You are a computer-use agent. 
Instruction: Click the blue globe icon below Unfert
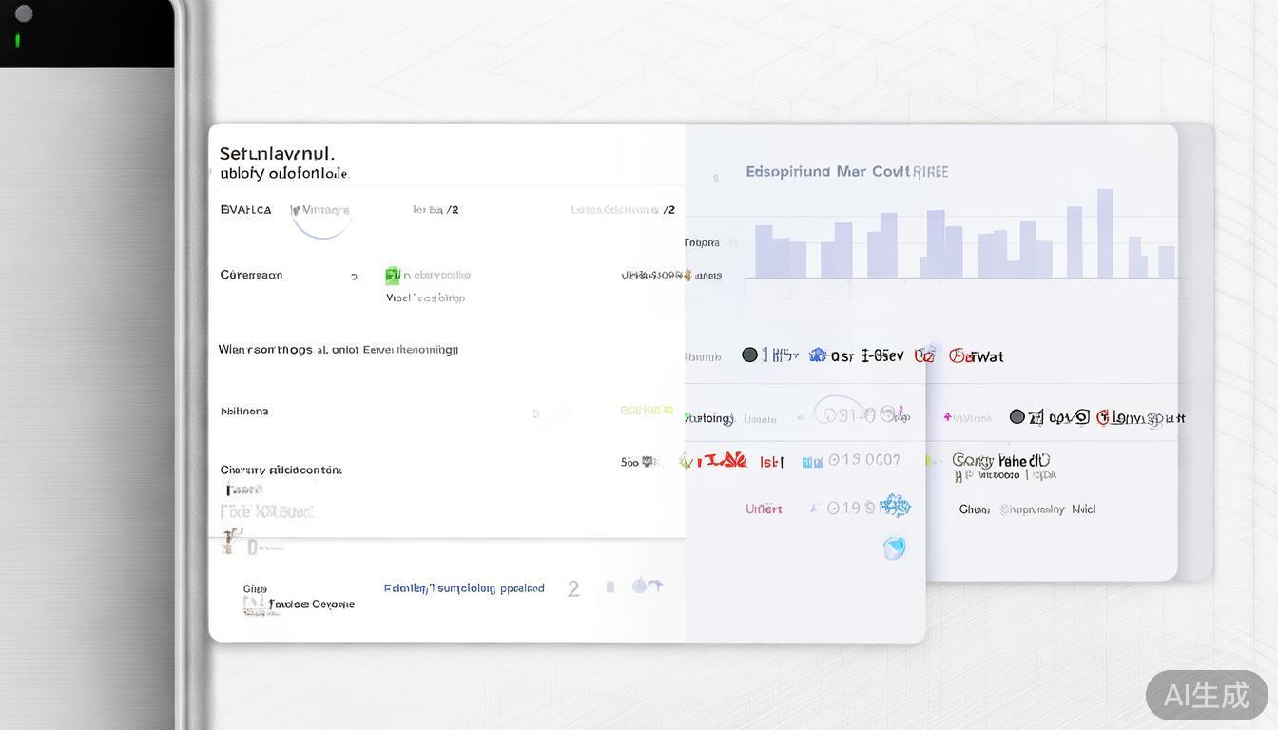coord(894,547)
